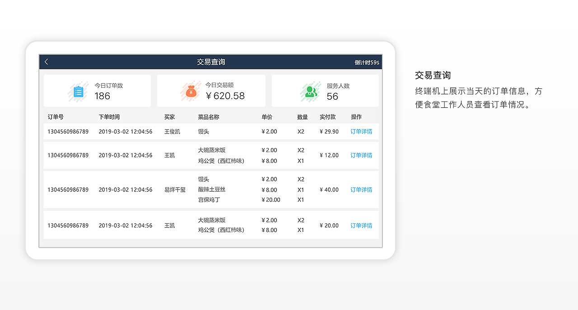Screen dimensions: 578x310
Task: Click the green 服务人数 people icon
Action: point(311,92)
